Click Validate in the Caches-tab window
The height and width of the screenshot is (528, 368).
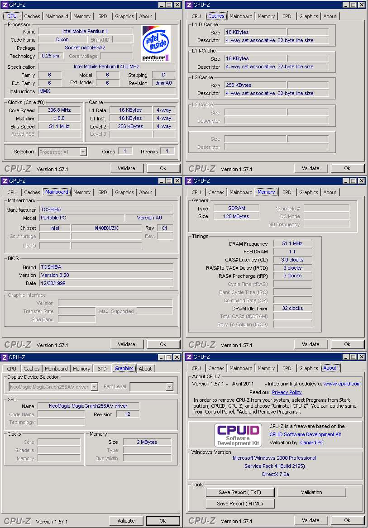tap(311, 168)
